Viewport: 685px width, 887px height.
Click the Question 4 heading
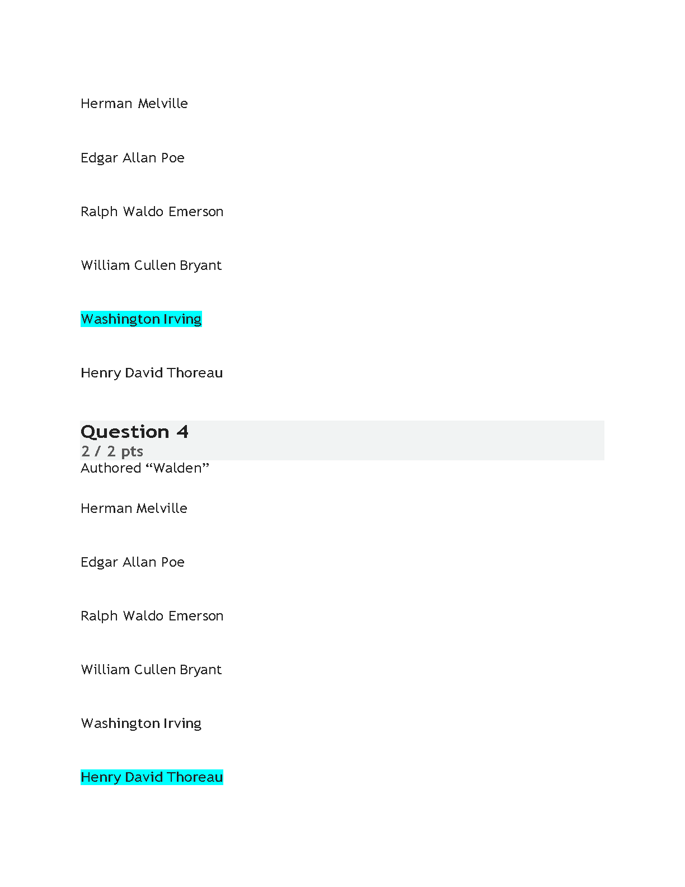pyautogui.click(x=134, y=432)
